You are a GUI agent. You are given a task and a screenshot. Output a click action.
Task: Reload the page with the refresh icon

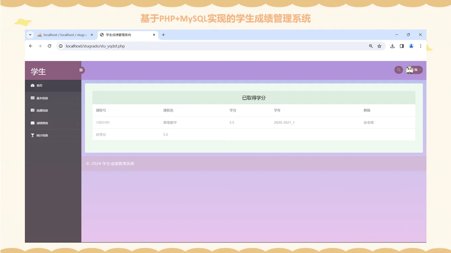pos(49,46)
